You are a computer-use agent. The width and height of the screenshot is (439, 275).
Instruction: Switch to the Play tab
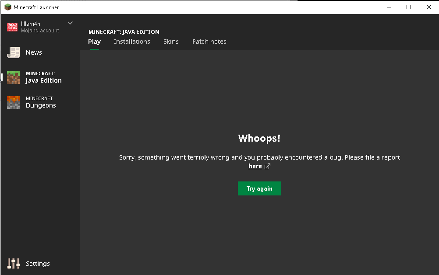(94, 42)
